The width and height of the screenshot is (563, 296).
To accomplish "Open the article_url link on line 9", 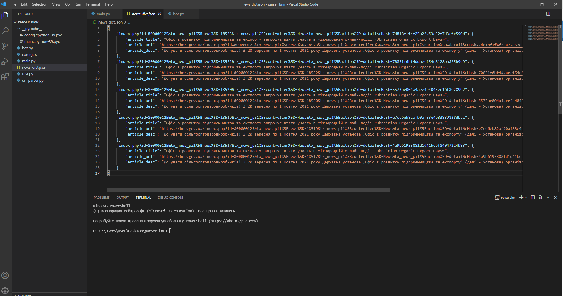I will point(342,73).
